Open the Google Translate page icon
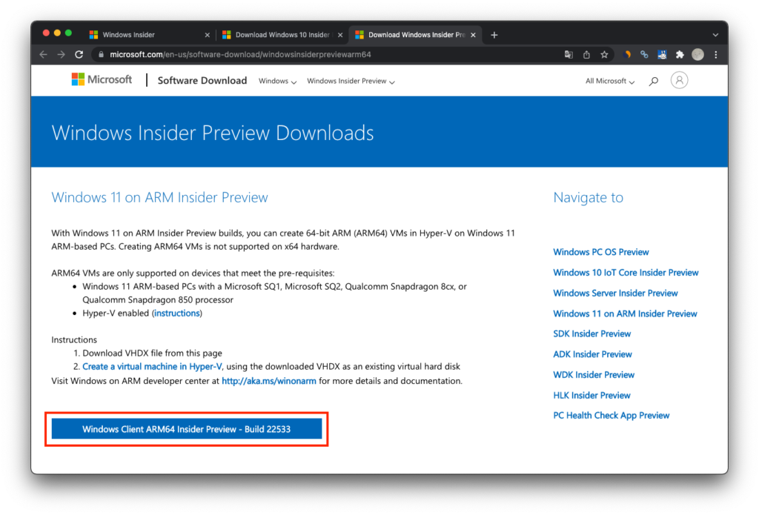 coord(569,54)
